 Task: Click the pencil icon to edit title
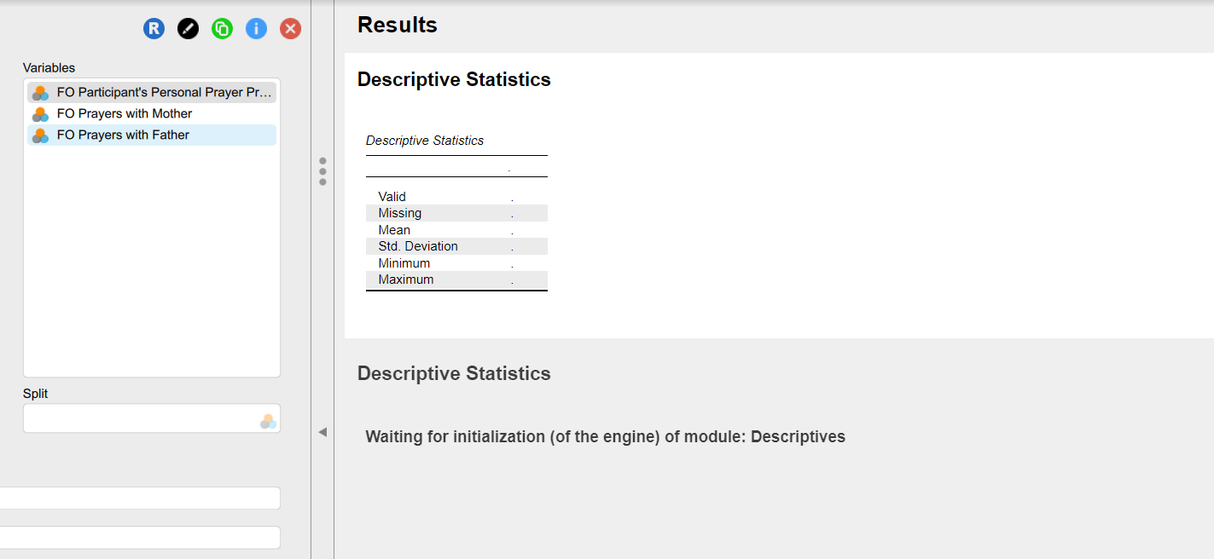(188, 29)
